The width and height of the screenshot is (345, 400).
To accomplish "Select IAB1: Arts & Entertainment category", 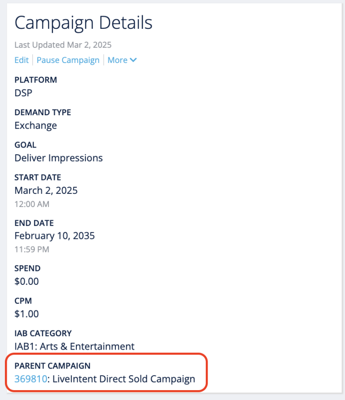I will (74, 346).
